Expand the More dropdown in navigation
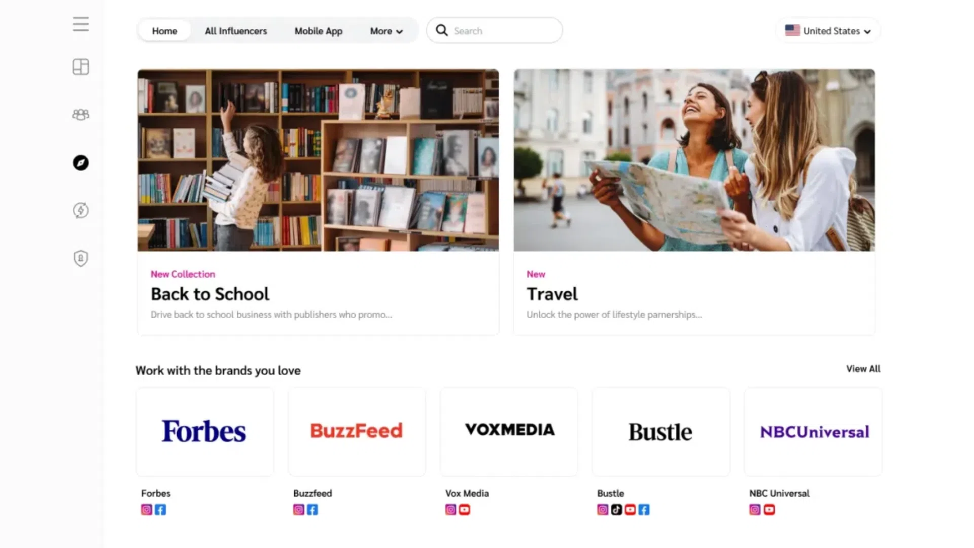The image size is (974, 548). coord(386,31)
